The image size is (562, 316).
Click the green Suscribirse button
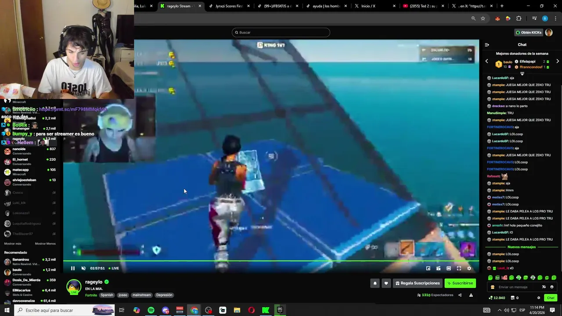tap(460, 283)
